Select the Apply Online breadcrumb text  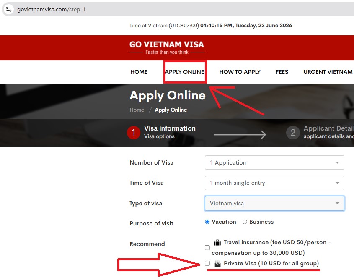pyautogui.click(x=171, y=110)
